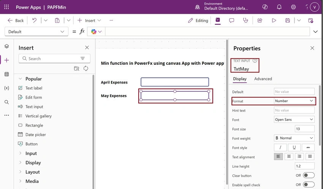The width and height of the screenshot is (323, 189).
Task: Open the Data table icon in sidebar
Action: click(x=6, y=74)
